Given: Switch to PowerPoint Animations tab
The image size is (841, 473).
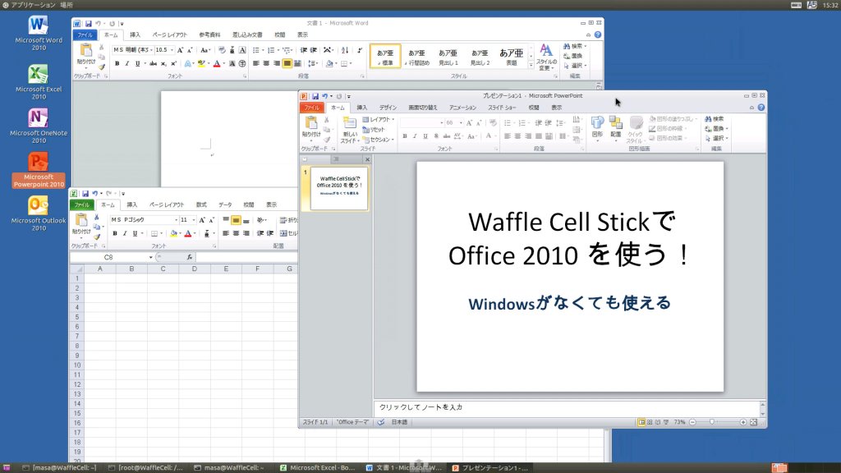Looking at the screenshot, I should (462, 108).
